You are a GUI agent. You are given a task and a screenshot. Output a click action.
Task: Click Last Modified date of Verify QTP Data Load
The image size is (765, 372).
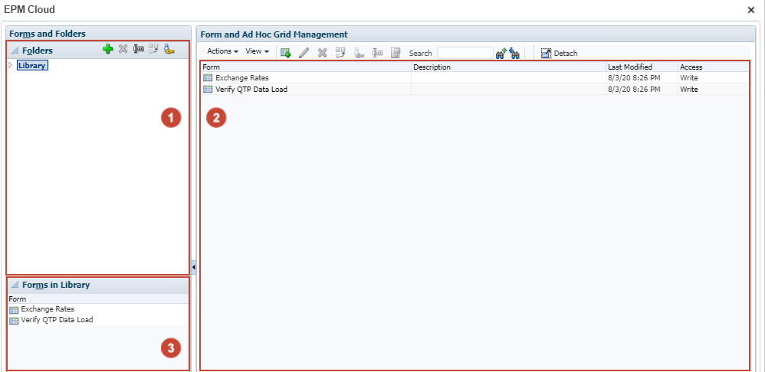pyautogui.click(x=634, y=90)
